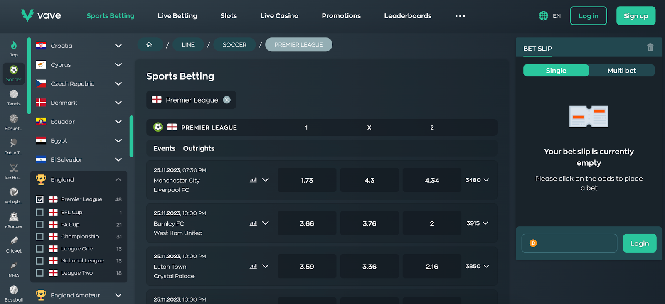Select the Soccer sport icon
This screenshot has height=304, width=665.
click(x=14, y=74)
